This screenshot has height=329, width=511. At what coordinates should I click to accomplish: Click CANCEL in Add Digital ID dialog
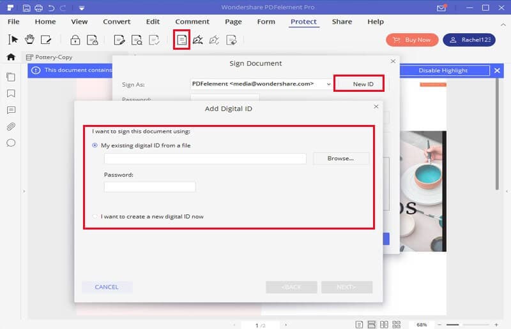pos(107,287)
